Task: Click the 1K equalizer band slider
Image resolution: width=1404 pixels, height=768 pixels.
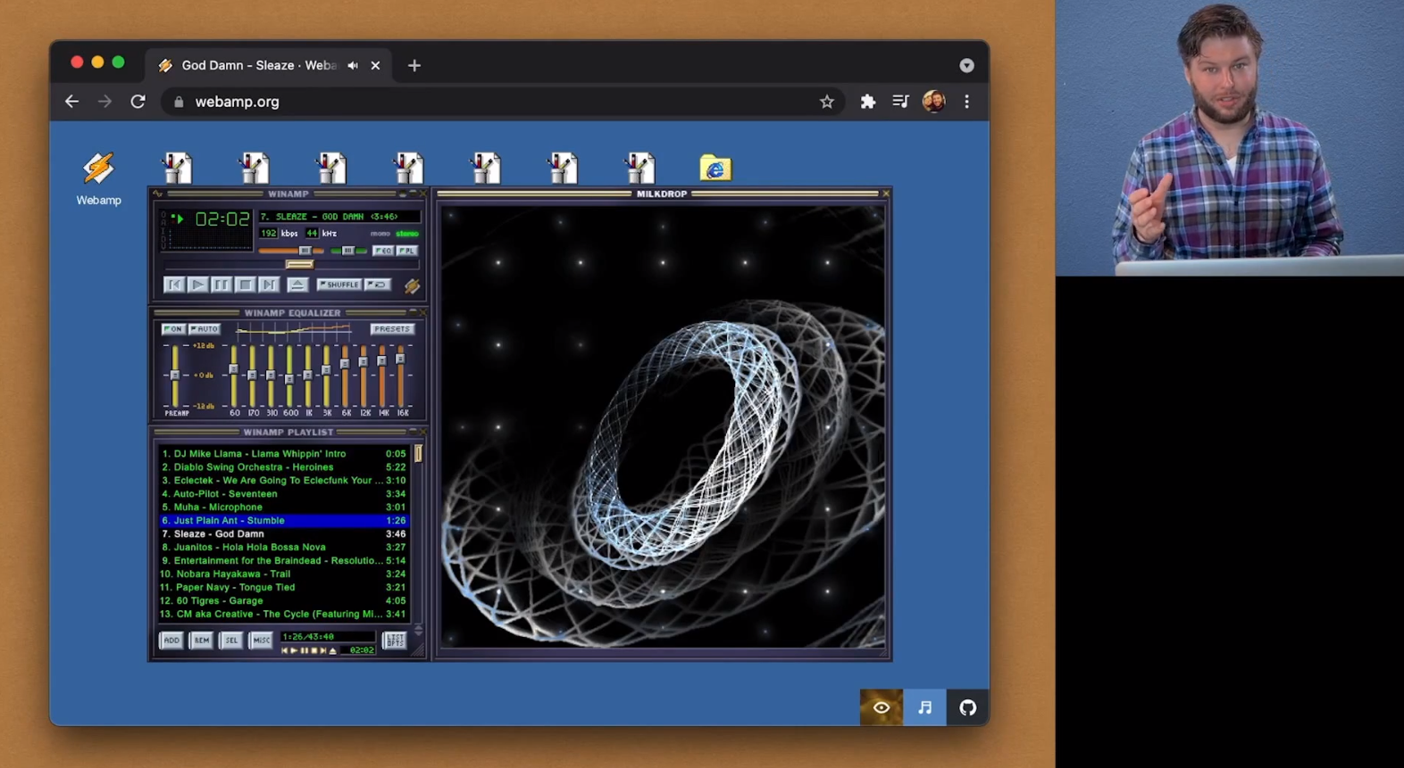Action: (308, 376)
